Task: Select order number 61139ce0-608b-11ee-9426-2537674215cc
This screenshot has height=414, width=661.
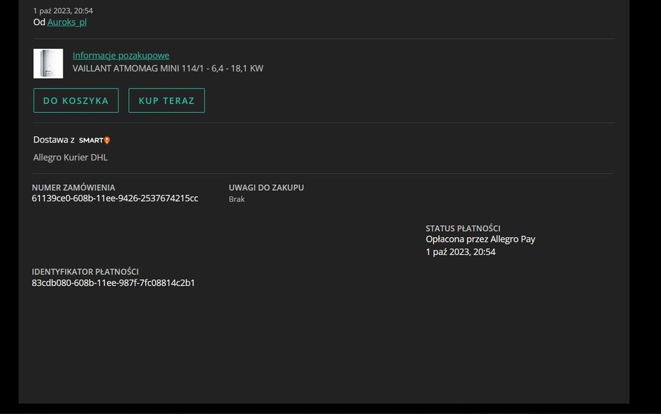Action: 114,198
